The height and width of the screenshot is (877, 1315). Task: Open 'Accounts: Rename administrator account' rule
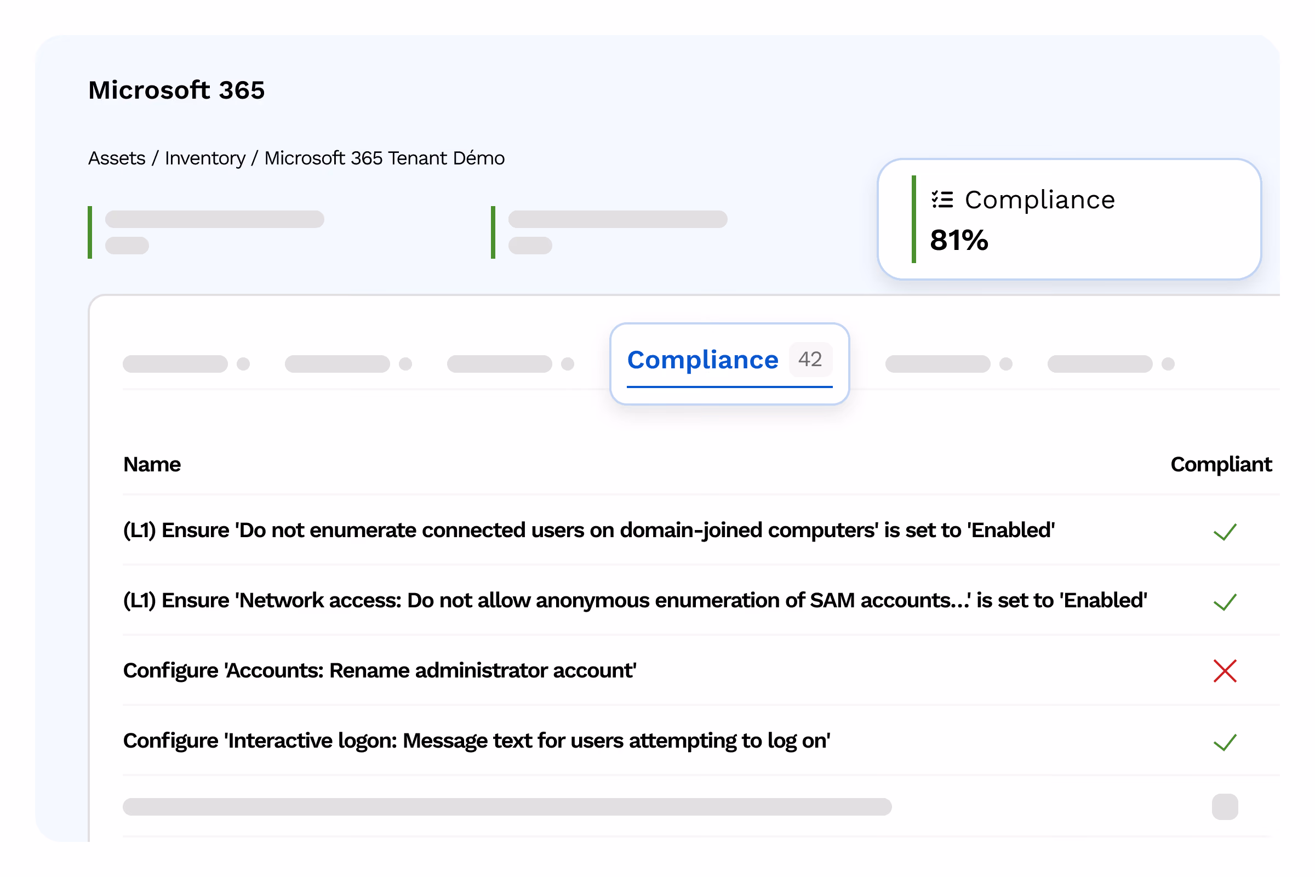tap(380, 670)
